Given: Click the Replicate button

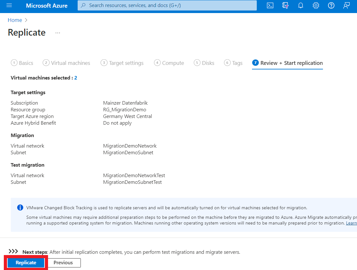Looking at the screenshot, I should tap(26, 263).
